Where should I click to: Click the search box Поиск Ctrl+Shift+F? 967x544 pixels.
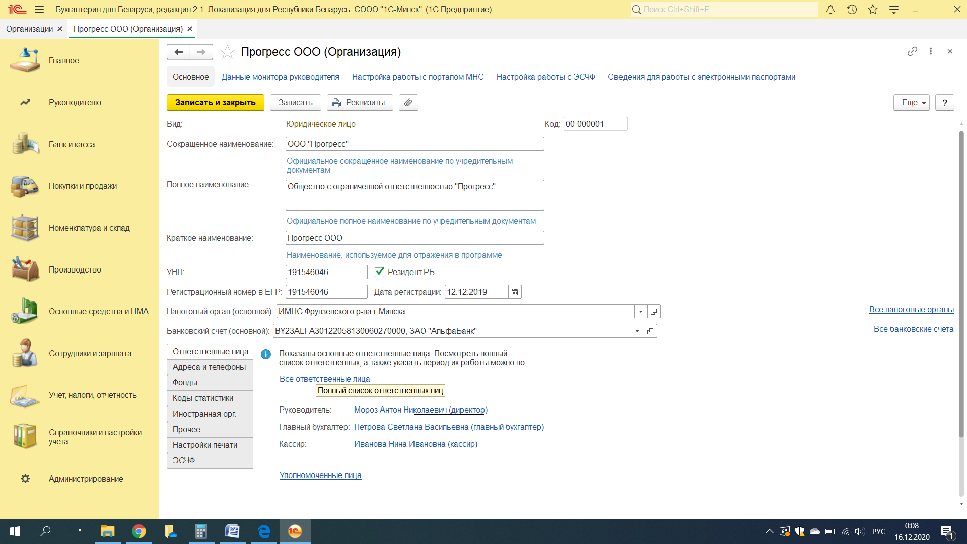pos(724,9)
